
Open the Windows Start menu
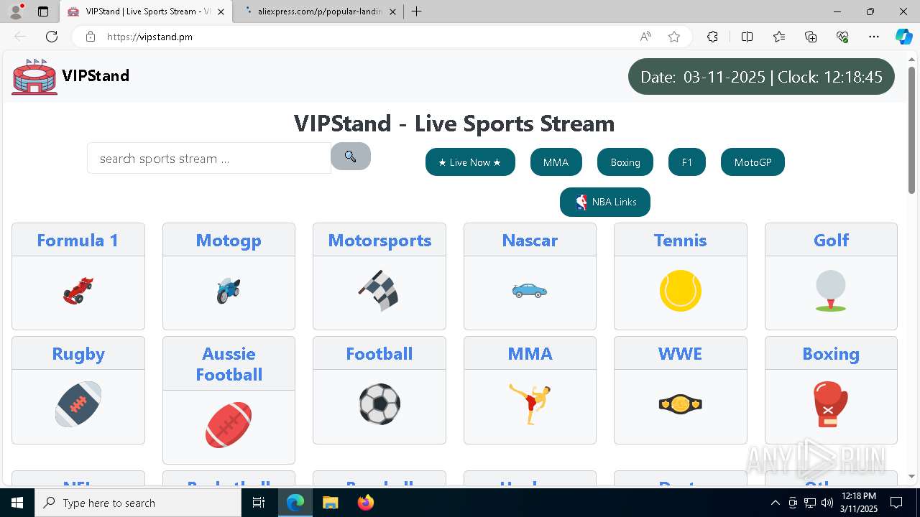click(x=17, y=503)
